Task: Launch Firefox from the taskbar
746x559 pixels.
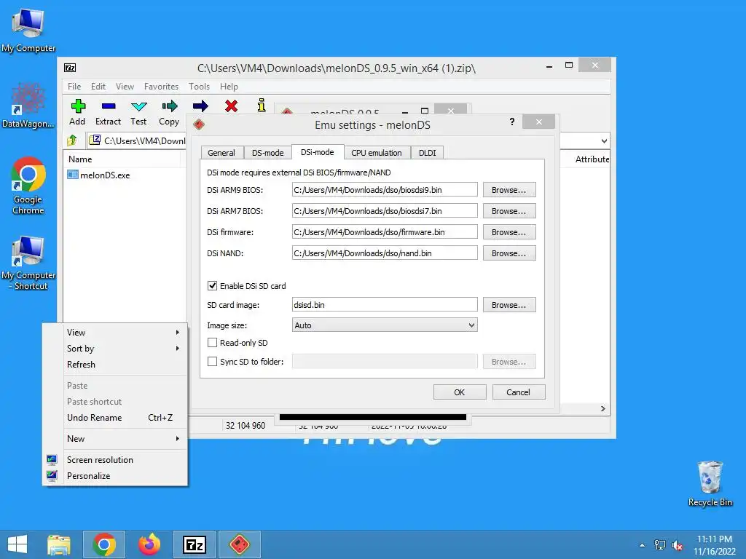Action: 149,544
